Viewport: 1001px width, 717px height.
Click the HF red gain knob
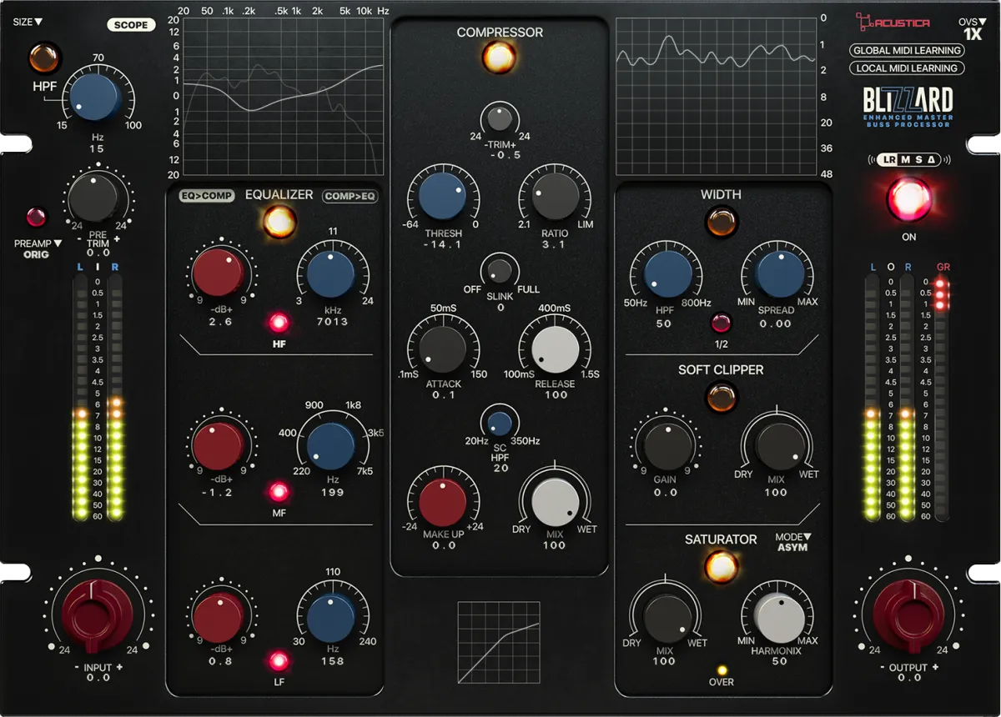[219, 273]
